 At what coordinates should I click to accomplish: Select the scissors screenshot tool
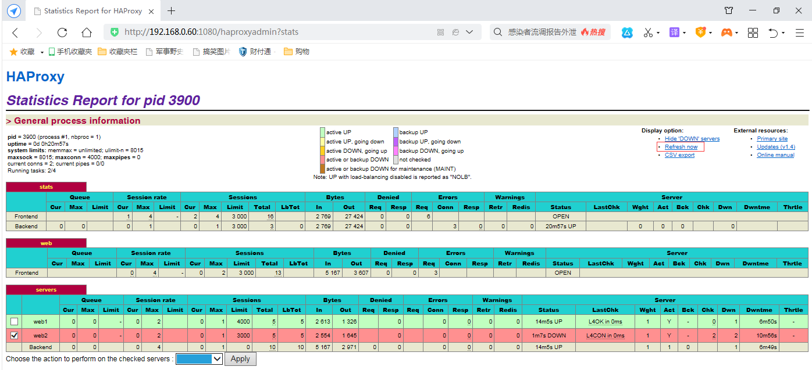pyautogui.click(x=648, y=33)
